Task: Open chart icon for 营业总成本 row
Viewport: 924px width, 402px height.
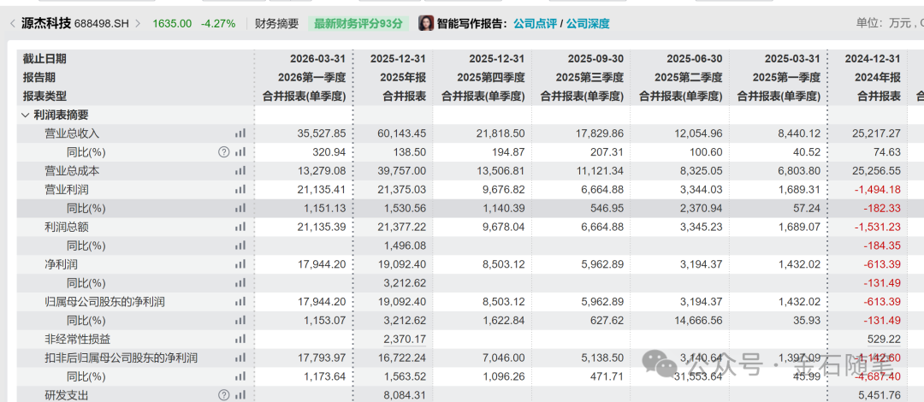Action: click(x=240, y=171)
